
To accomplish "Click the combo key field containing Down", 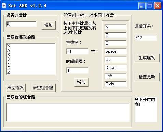I will click(116, 68).
